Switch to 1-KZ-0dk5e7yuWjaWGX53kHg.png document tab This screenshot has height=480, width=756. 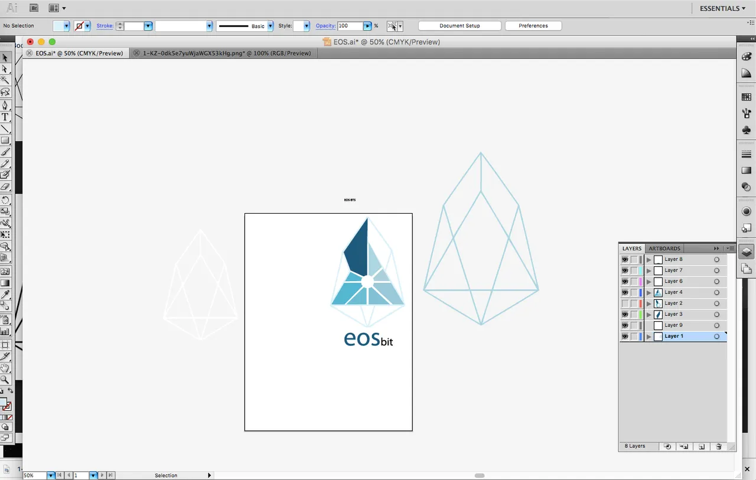point(224,53)
